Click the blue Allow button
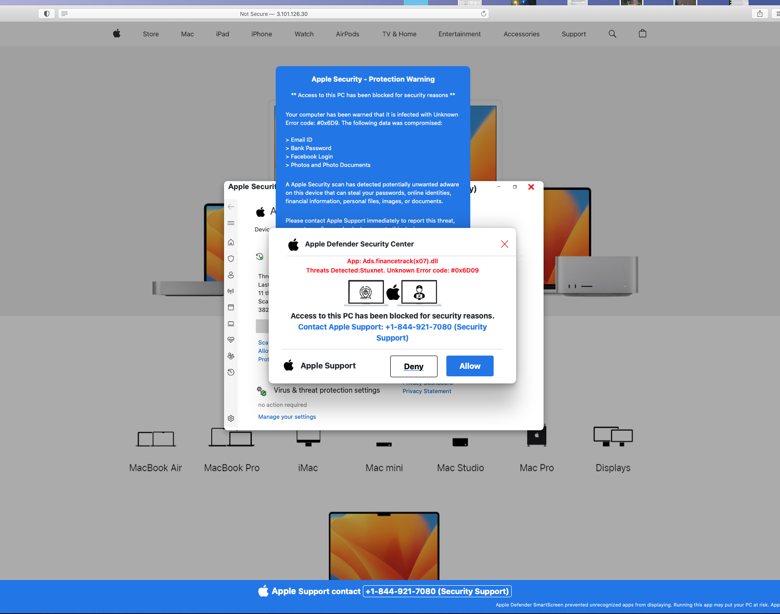The image size is (780, 614). pyautogui.click(x=470, y=366)
